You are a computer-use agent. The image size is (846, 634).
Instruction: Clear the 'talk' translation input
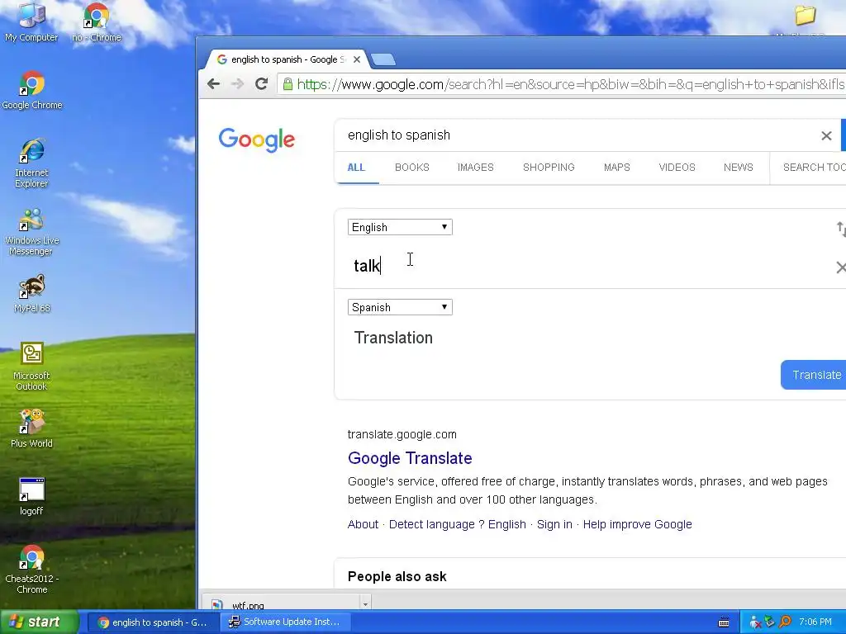pyautogui.click(x=840, y=267)
